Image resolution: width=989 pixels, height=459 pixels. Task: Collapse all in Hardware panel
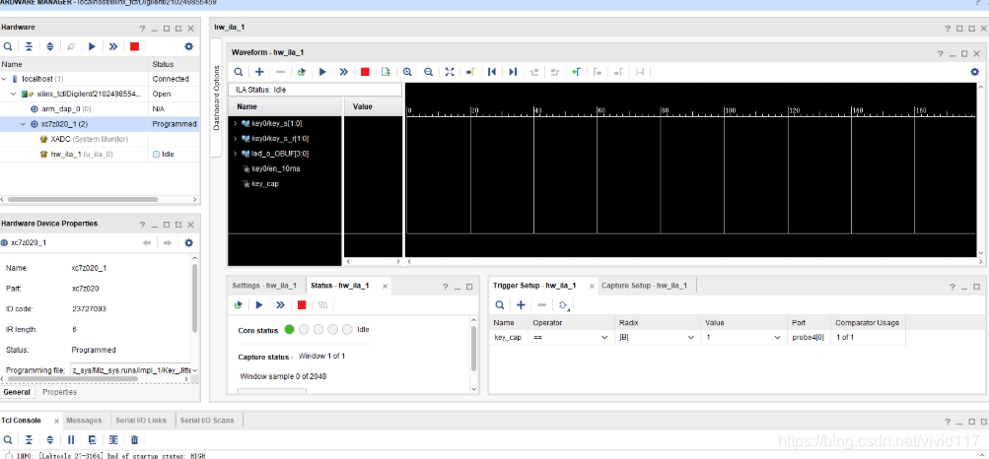tap(29, 46)
